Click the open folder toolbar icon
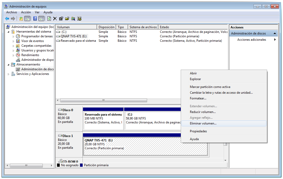This screenshot has height=179, width=283. pyautogui.click(x=67, y=19)
